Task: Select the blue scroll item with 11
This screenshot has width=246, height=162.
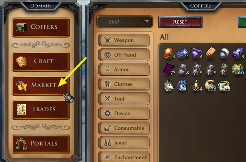Action: pos(183,53)
